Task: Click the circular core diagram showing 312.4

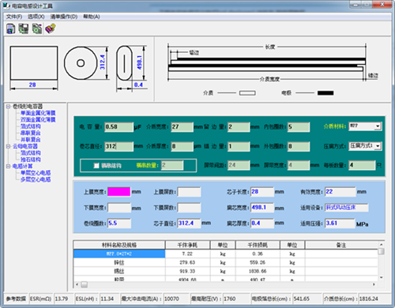Action: pos(81,63)
